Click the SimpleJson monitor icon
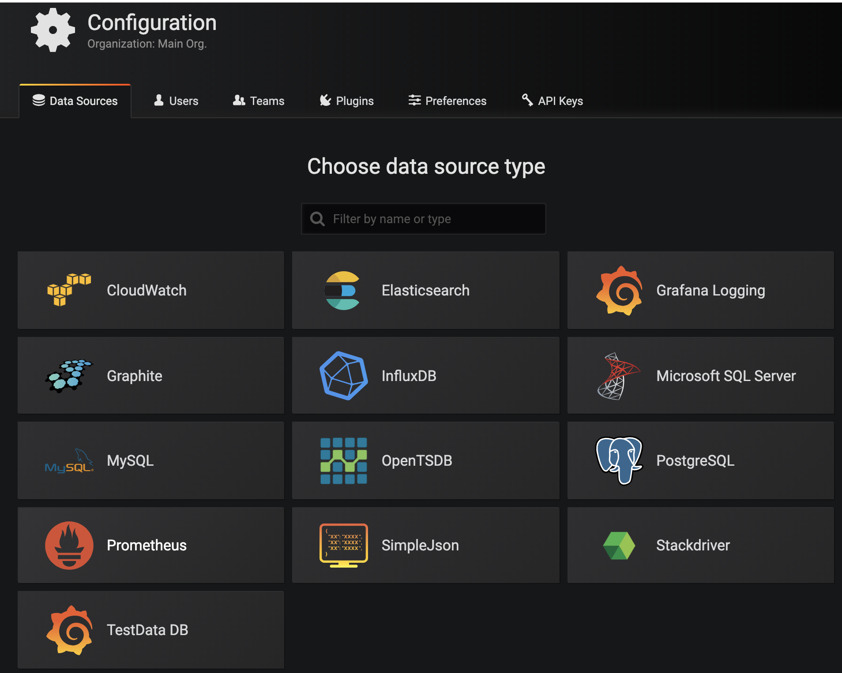This screenshot has height=673, width=842. [344, 546]
